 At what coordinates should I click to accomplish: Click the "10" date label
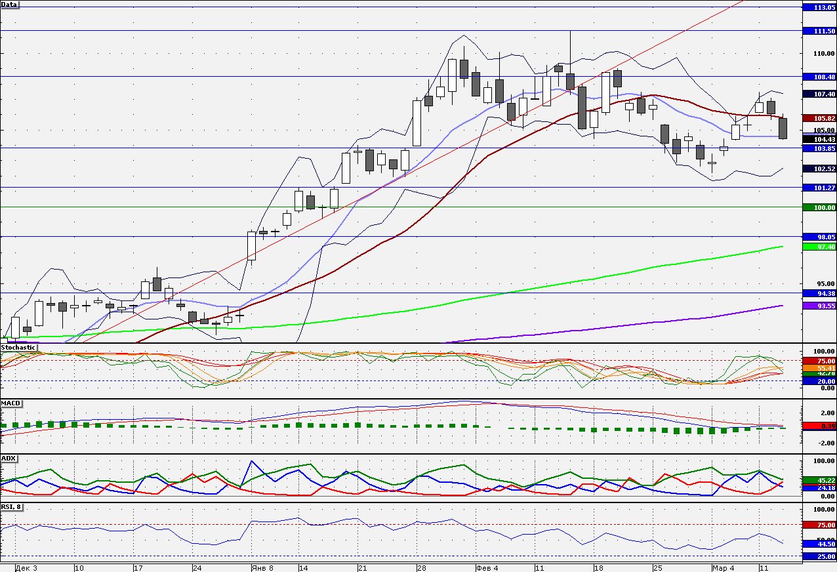(79, 567)
